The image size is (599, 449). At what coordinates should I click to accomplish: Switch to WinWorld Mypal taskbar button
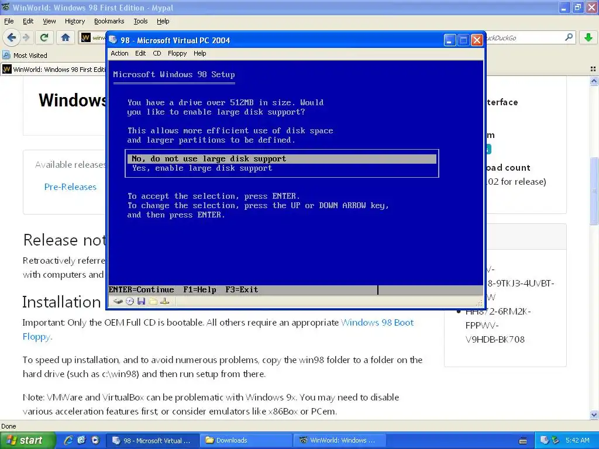pos(340,440)
